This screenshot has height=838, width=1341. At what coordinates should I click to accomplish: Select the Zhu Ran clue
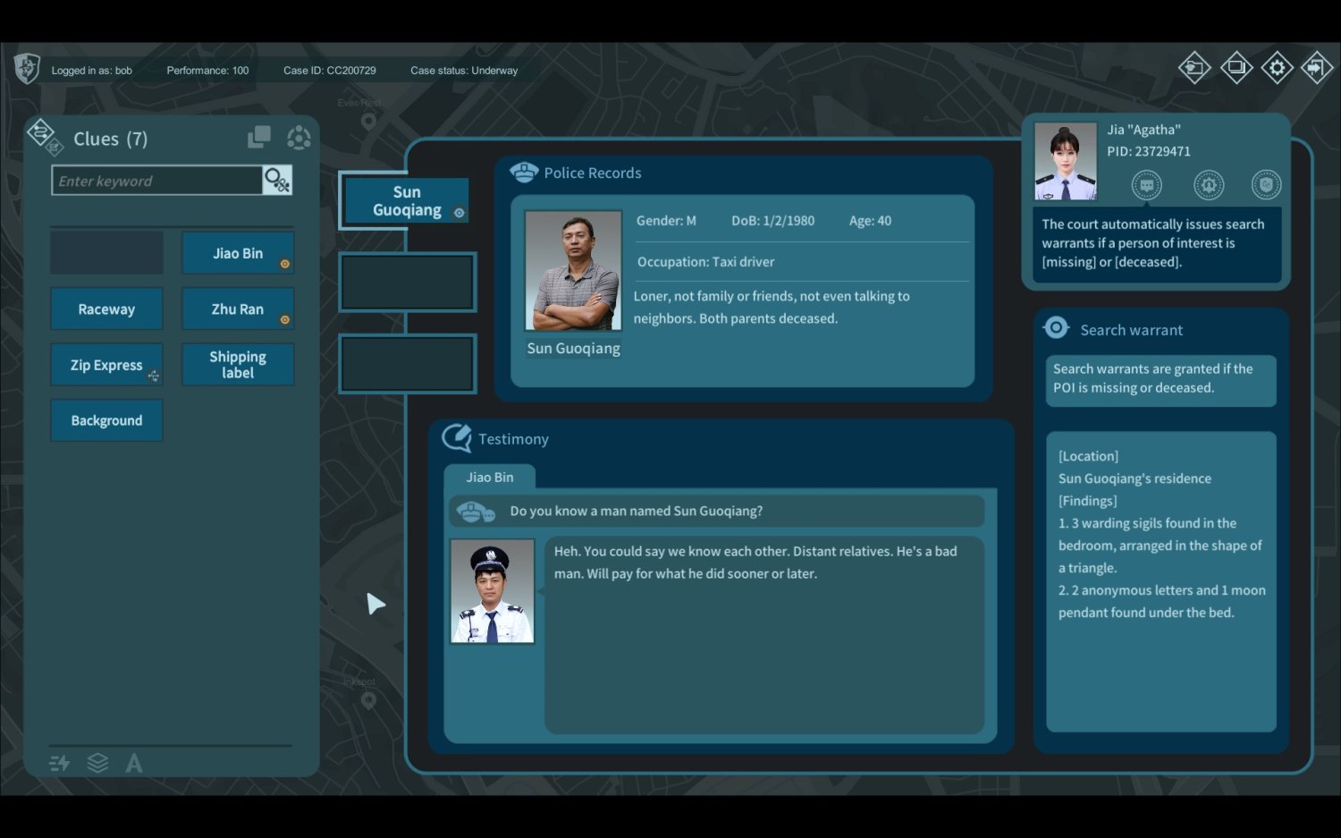tap(238, 309)
